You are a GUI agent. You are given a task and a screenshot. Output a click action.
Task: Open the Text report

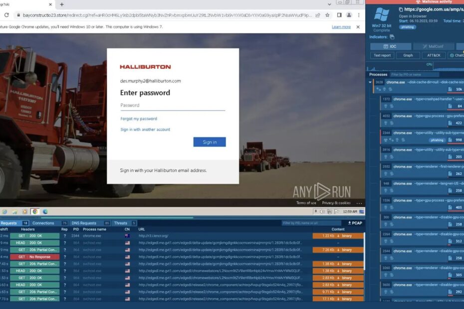point(382,55)
